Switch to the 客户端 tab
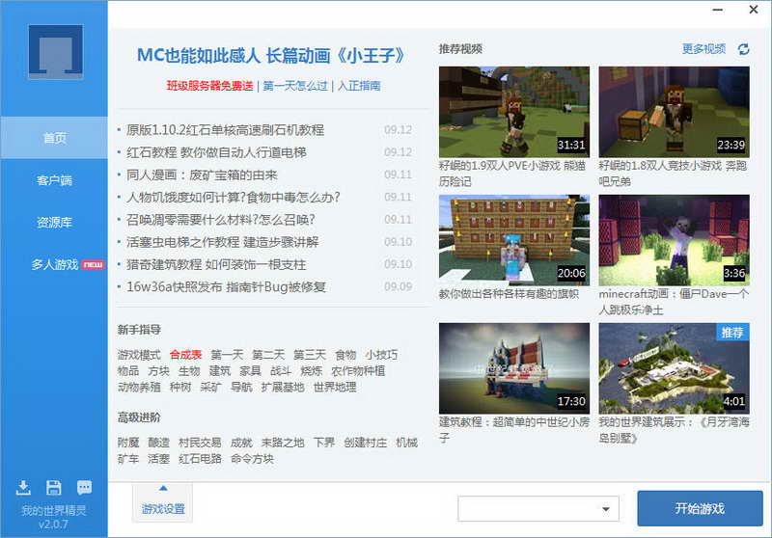 [54, 180]
